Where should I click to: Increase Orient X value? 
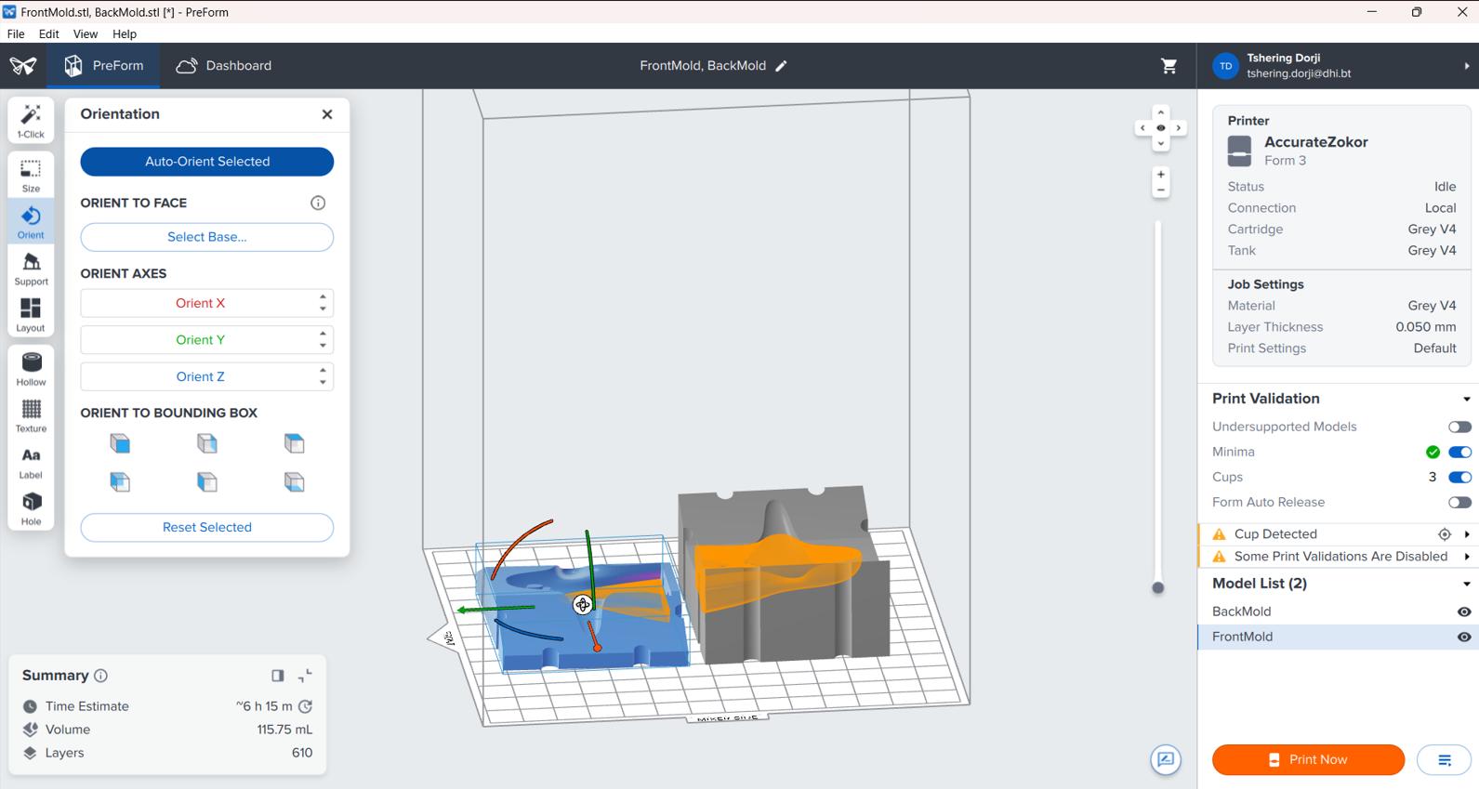[323, 297]
